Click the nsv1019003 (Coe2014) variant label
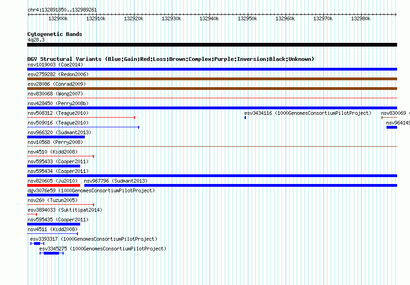 tap(55, 65)
